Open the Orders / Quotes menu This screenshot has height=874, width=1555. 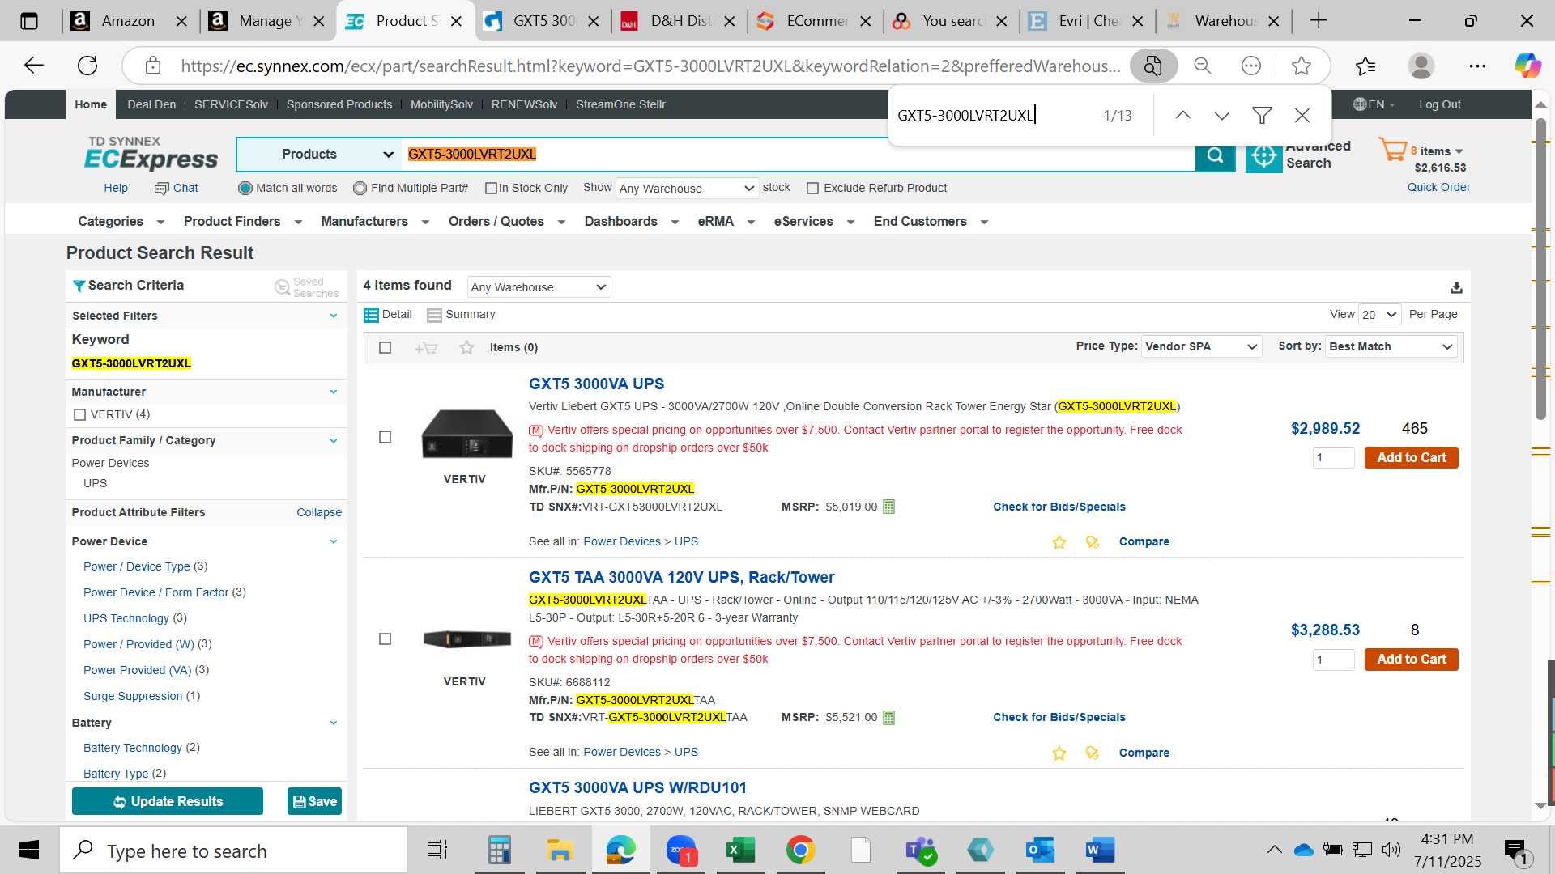pos(506,222)
